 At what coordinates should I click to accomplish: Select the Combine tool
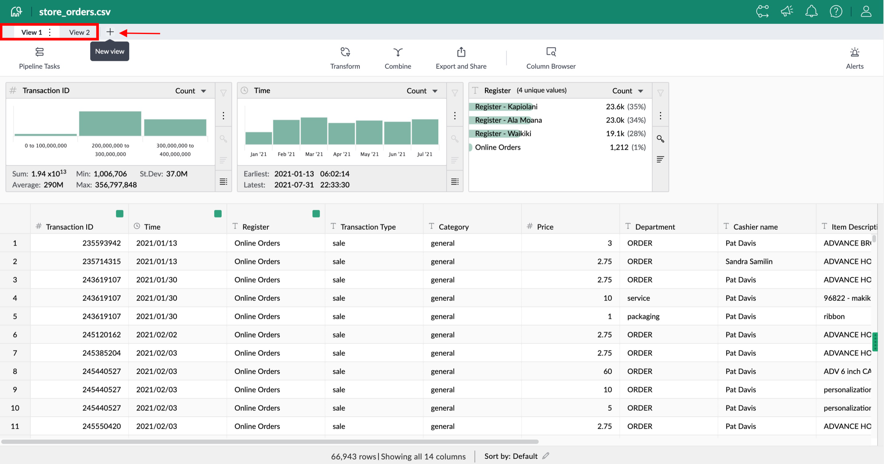(x=398, y=58)
